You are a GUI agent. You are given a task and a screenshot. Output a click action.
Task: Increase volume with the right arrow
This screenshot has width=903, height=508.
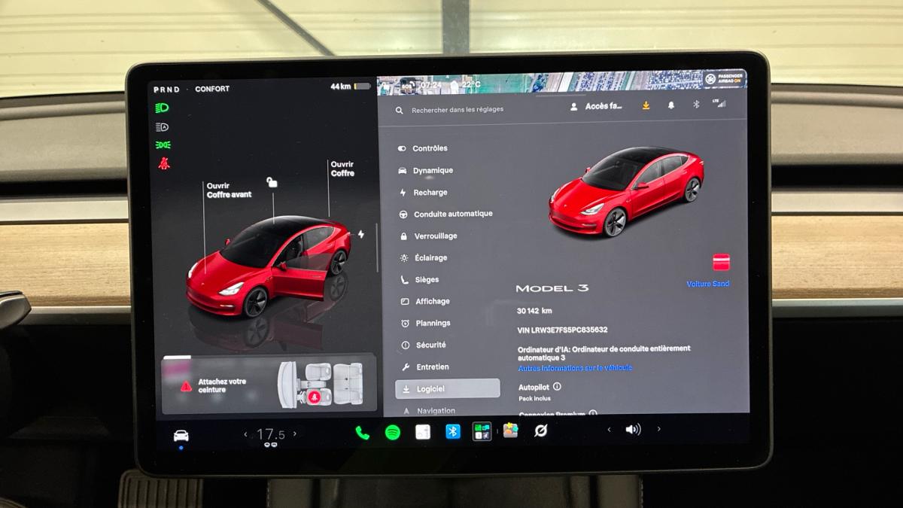(658, 429)
